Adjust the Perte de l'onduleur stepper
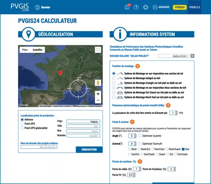The width and height of the screenshot is (211, 184). (x=174, y=169)
